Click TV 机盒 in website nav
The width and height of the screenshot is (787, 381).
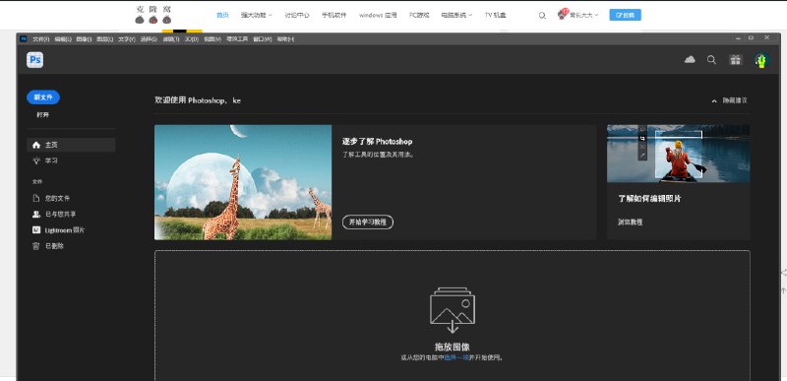(x=496, y=15)
